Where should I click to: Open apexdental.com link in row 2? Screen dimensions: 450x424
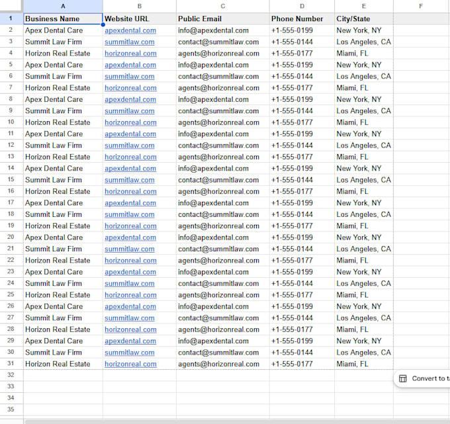[130, 30]
